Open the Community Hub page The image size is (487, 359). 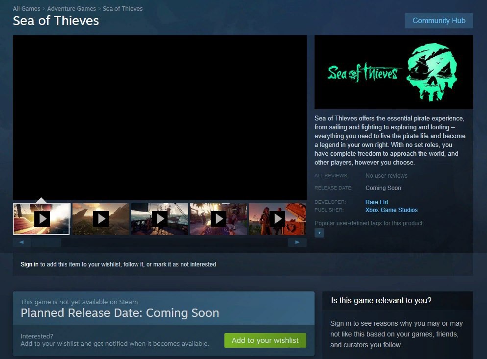[x=438, y=21]
